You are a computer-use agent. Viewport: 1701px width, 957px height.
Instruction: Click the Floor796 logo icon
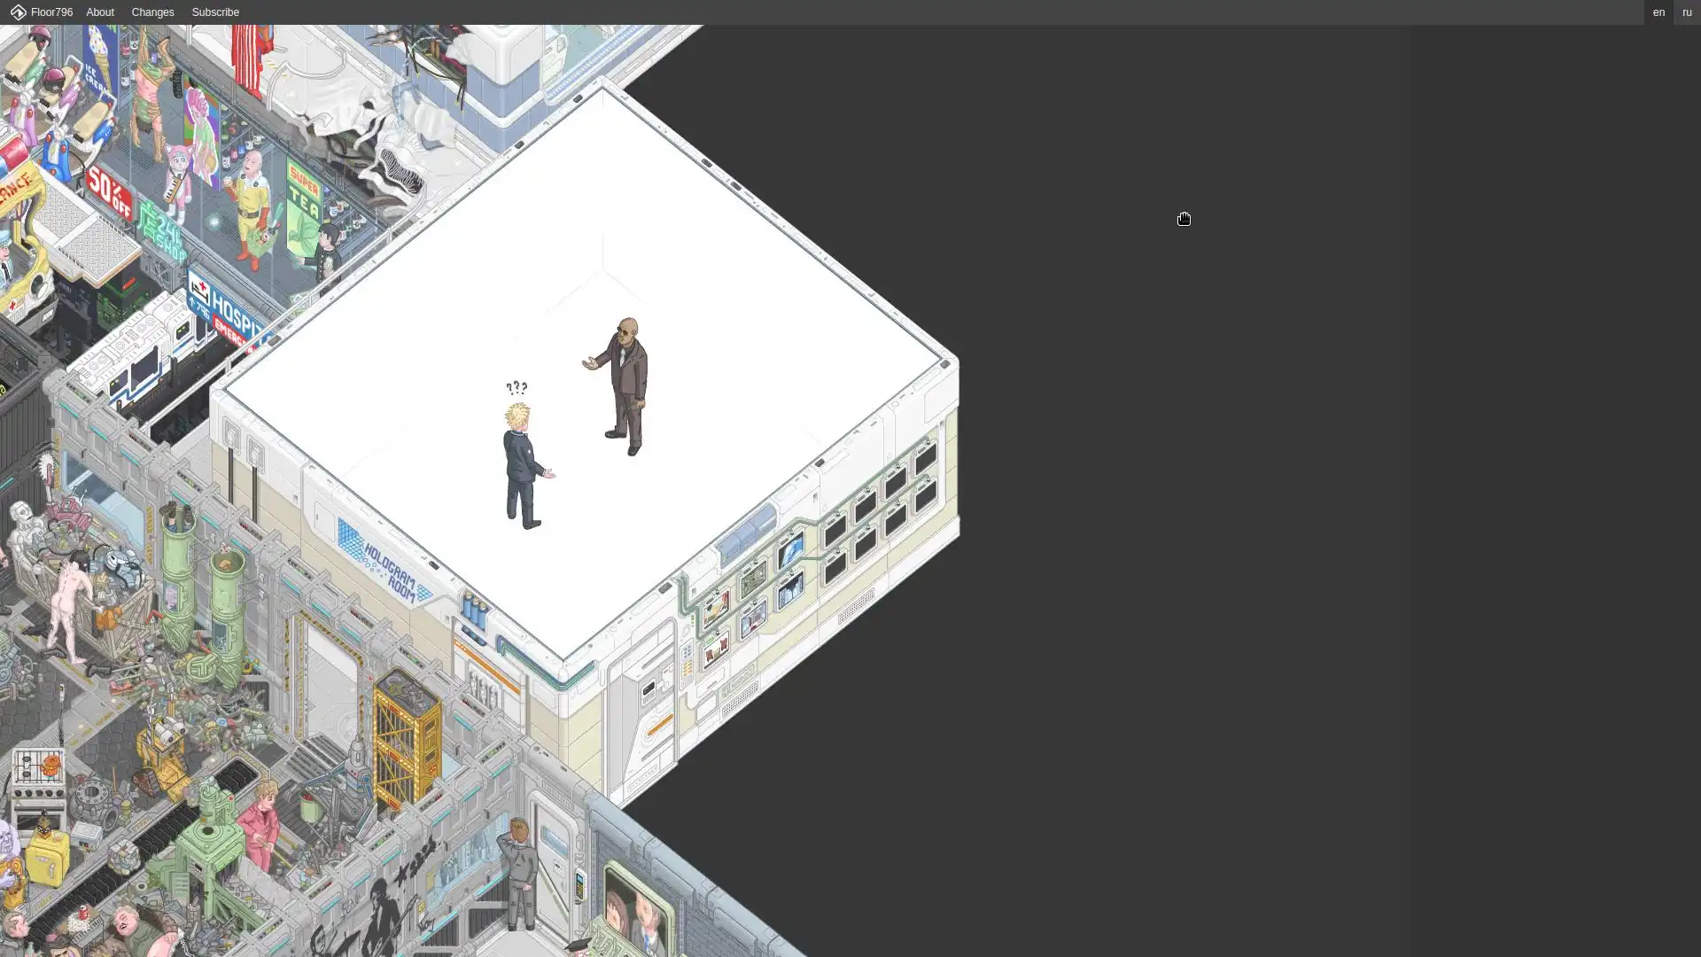(18, 12)
